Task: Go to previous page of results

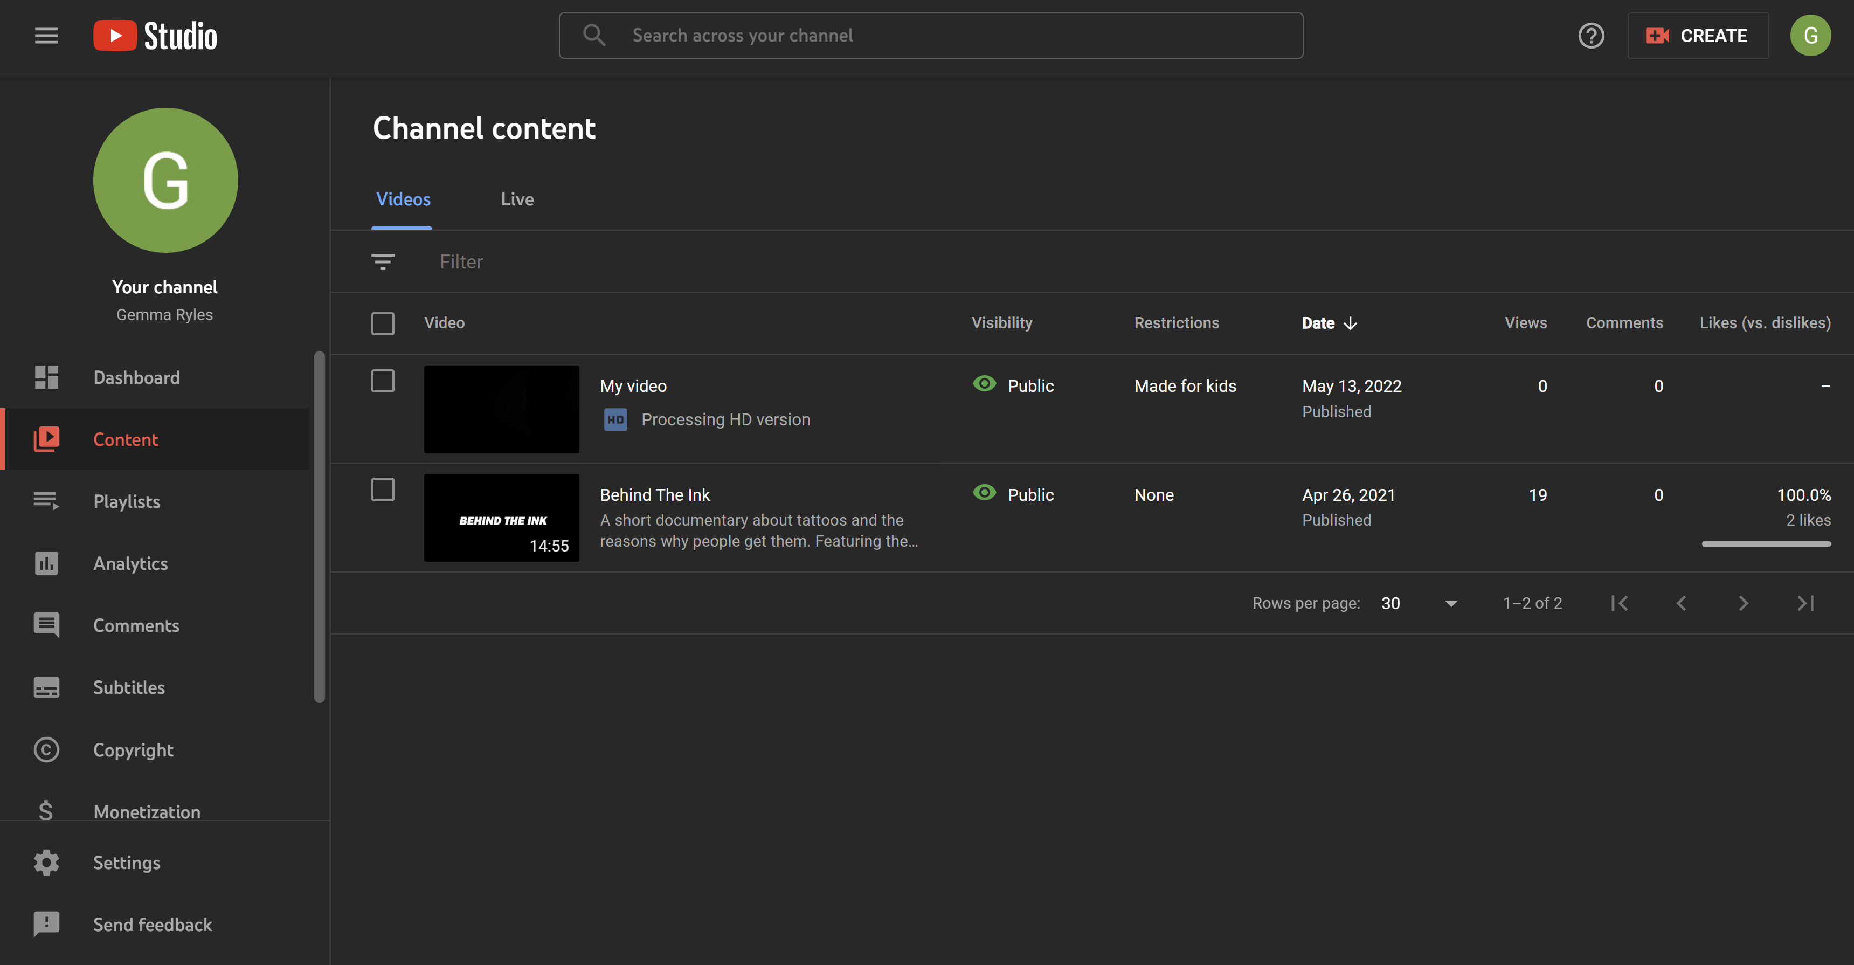Action: 1682,603
